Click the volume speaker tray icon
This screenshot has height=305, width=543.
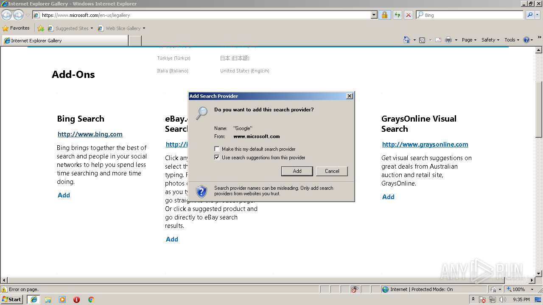[502, 300]
